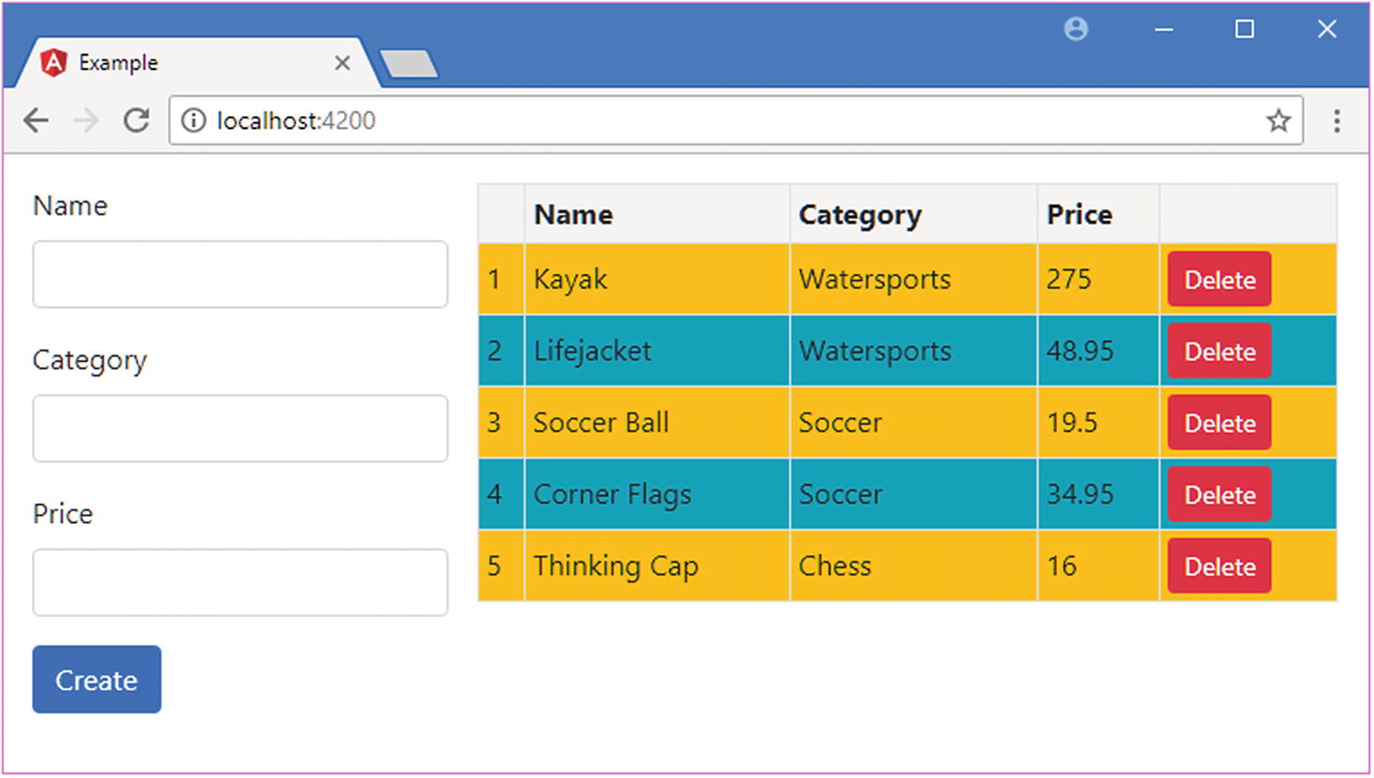Bookmark this page with the star
Viewport: 1374px width, 778px height.
coord(1278,121)
